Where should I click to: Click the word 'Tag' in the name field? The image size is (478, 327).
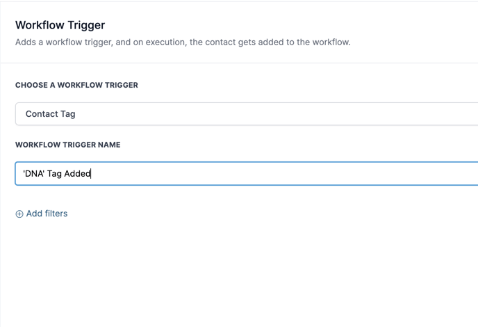point(54,174)
